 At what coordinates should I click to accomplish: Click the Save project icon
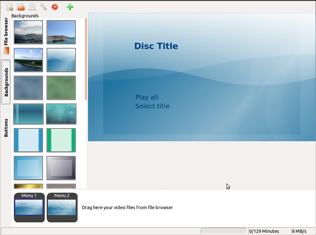pyautogui.click(x=32, y=7)
